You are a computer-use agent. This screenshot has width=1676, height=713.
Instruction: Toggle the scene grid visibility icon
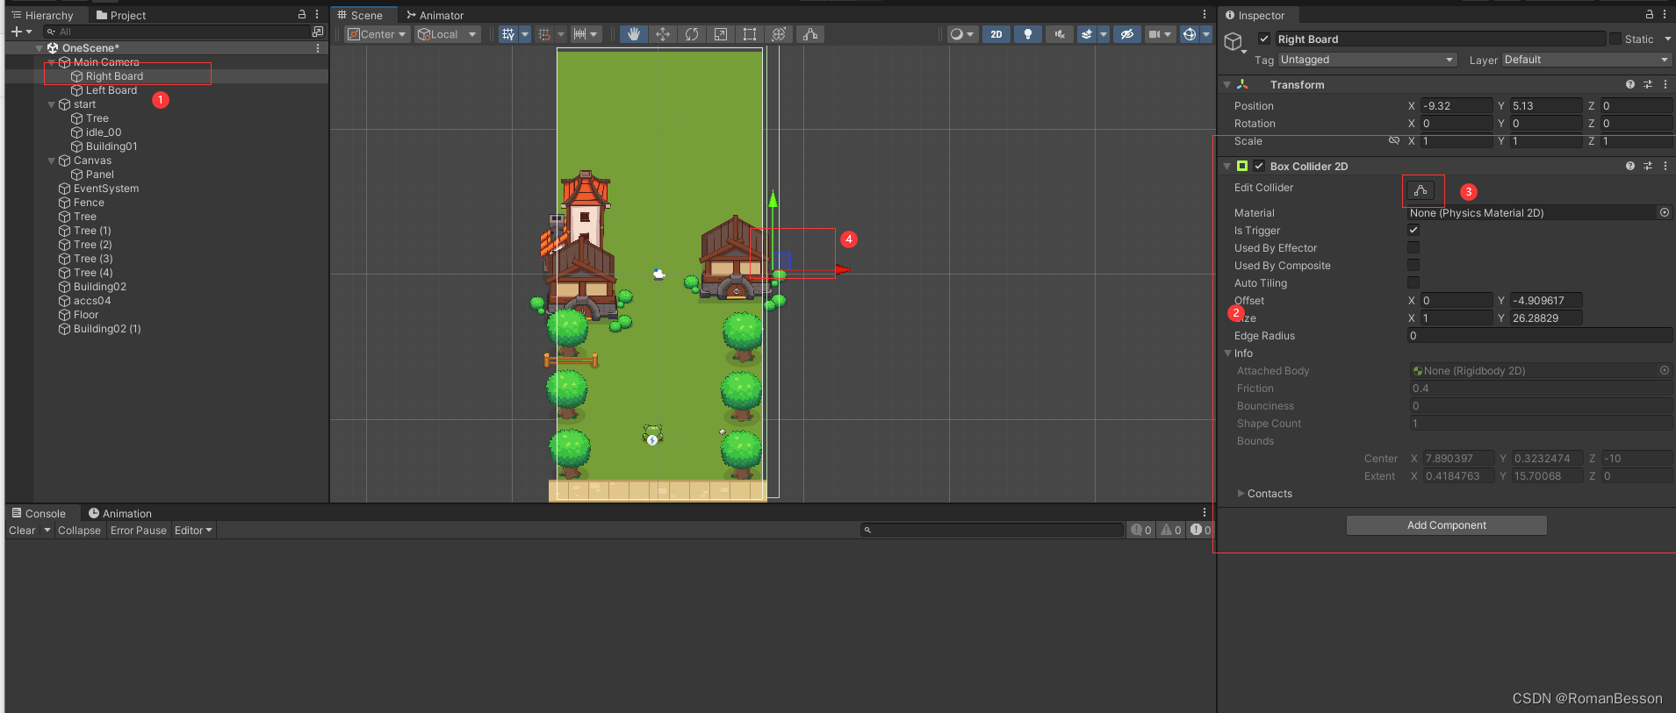[508, 34]
